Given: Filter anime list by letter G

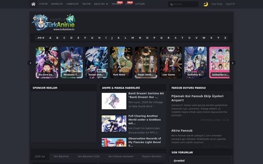Looking at the screenshot, I should (92, 38).
